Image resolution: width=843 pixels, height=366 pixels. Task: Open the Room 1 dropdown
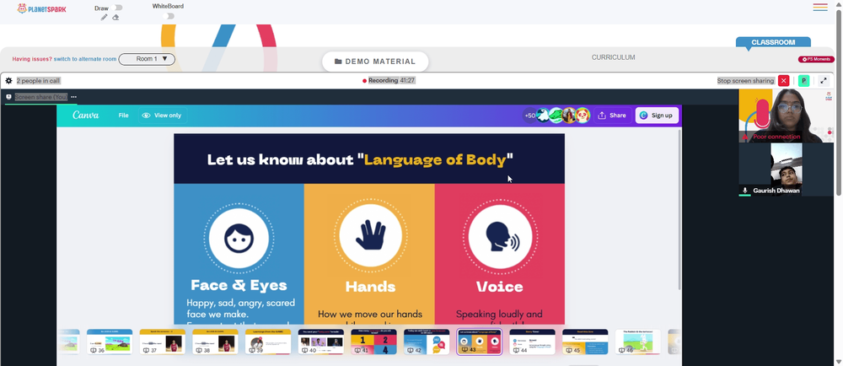tap(147, 59)
